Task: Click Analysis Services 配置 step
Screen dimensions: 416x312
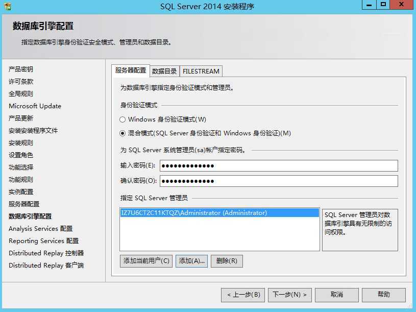Action: pos(41,228)
